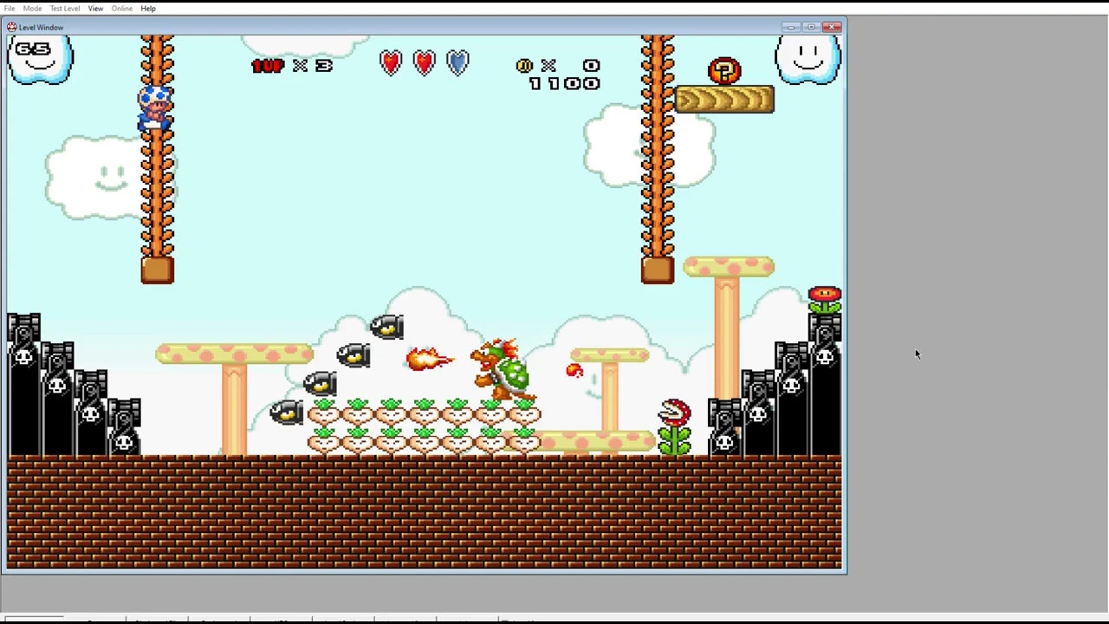This screenshot has height=624, width=1109.
Task: Click the blue empty heart in HUD
Action: tap(457, 63)
